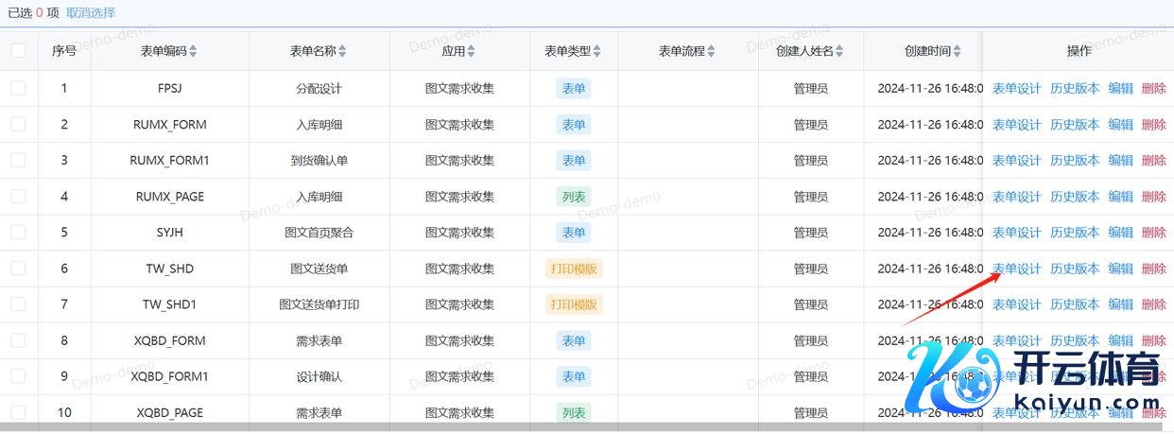This screenshot has height=434, width=1174.
Task: Check the checkbox for row FPSJ
Action: [x=19, y=89]
